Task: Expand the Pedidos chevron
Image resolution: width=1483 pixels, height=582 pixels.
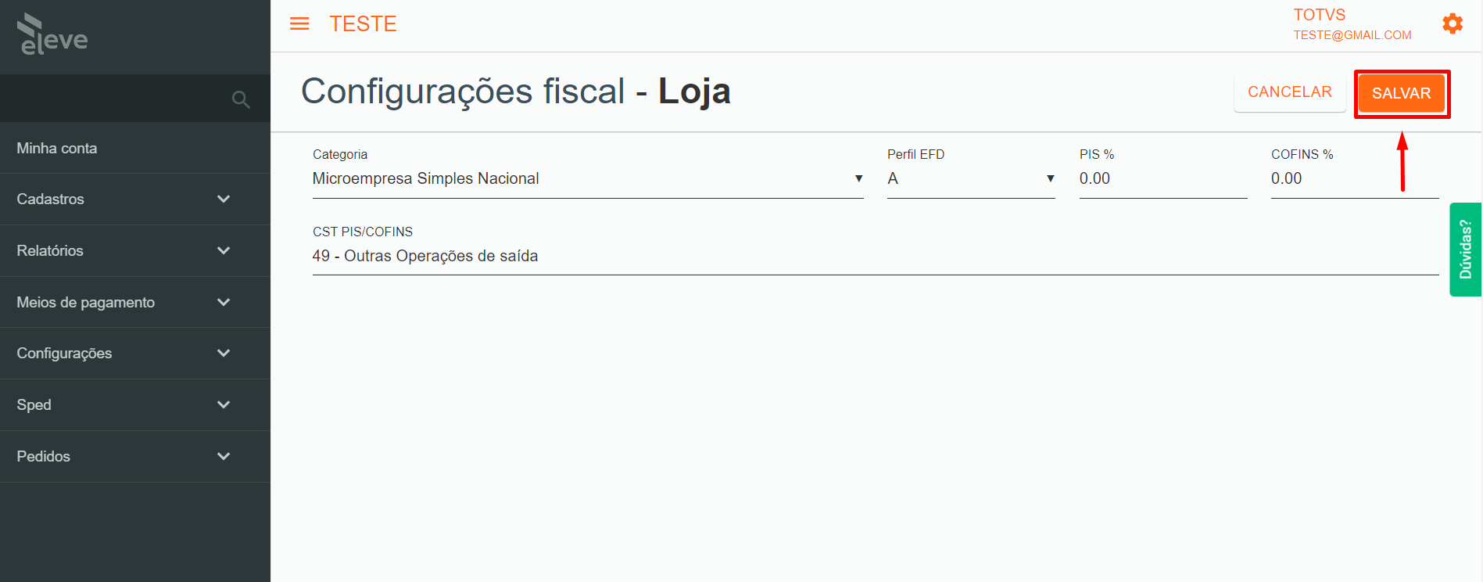Action: pos(224,456)
